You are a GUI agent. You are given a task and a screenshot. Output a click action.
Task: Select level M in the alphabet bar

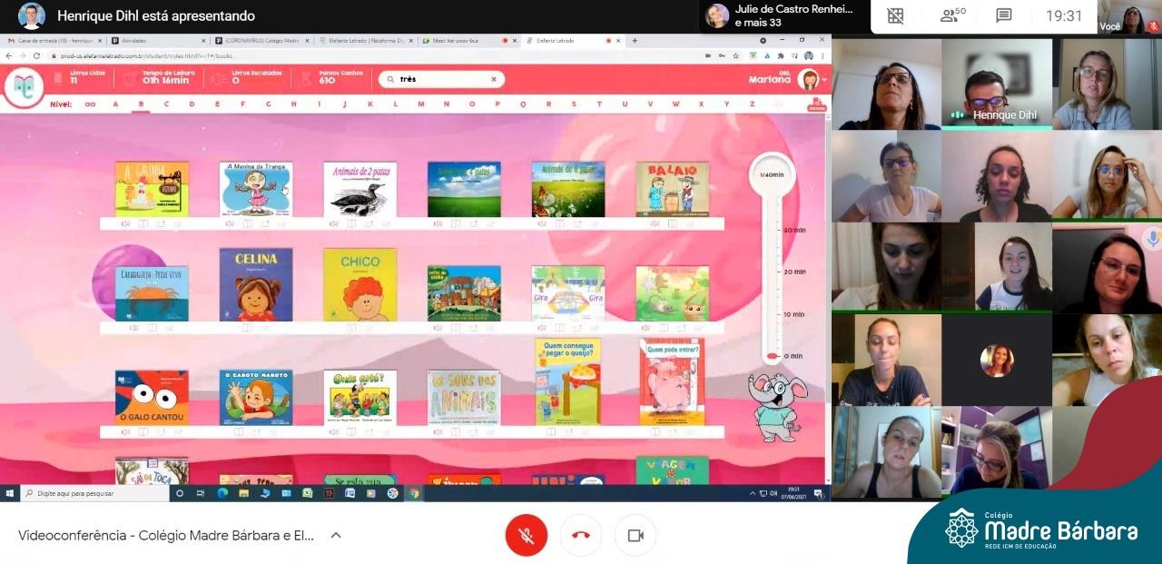[420, 104]
